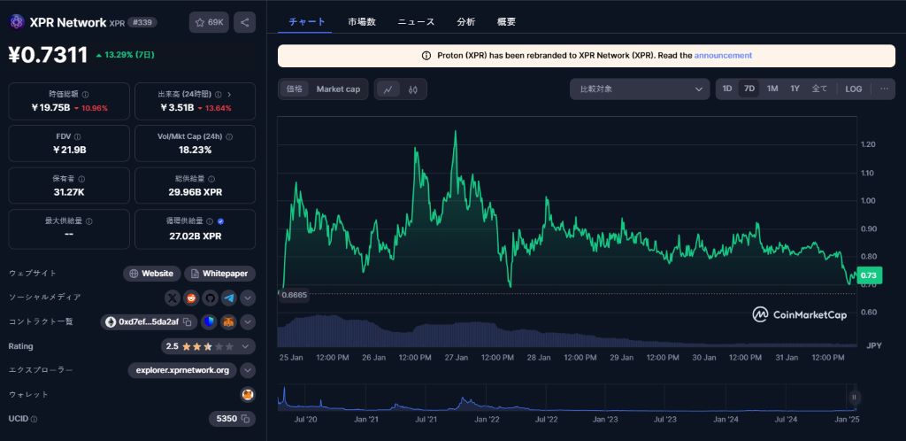Open the Whitepaper link
Screen dimensions: 906x441
(x=219, y=274)
